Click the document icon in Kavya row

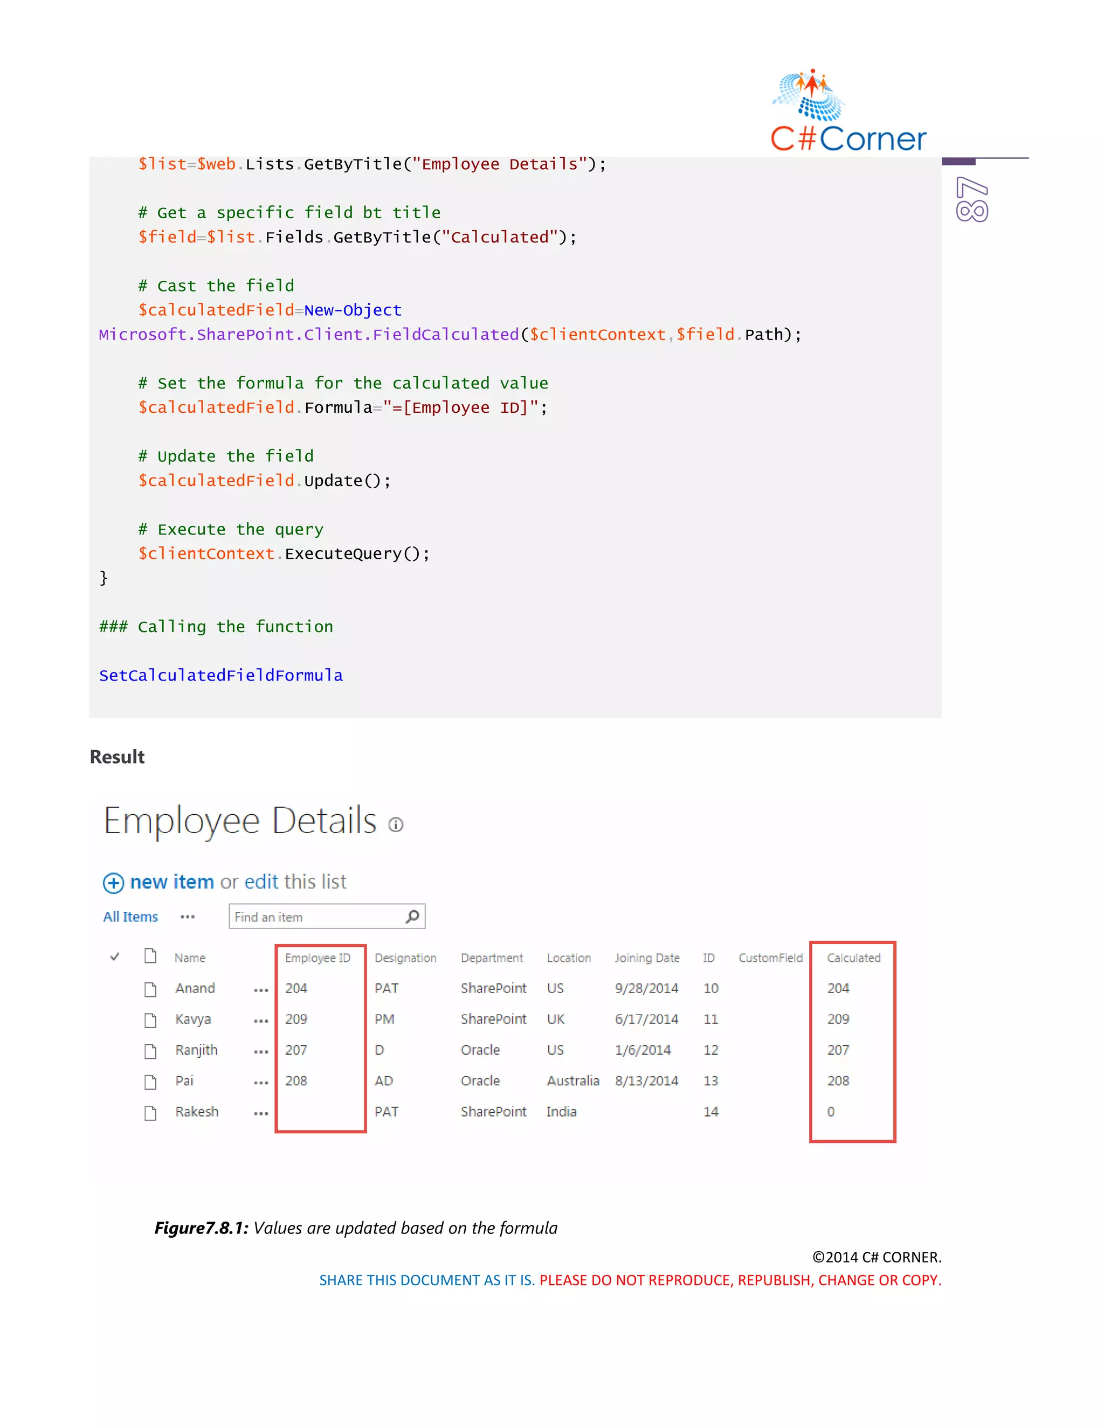[150, 1020]
